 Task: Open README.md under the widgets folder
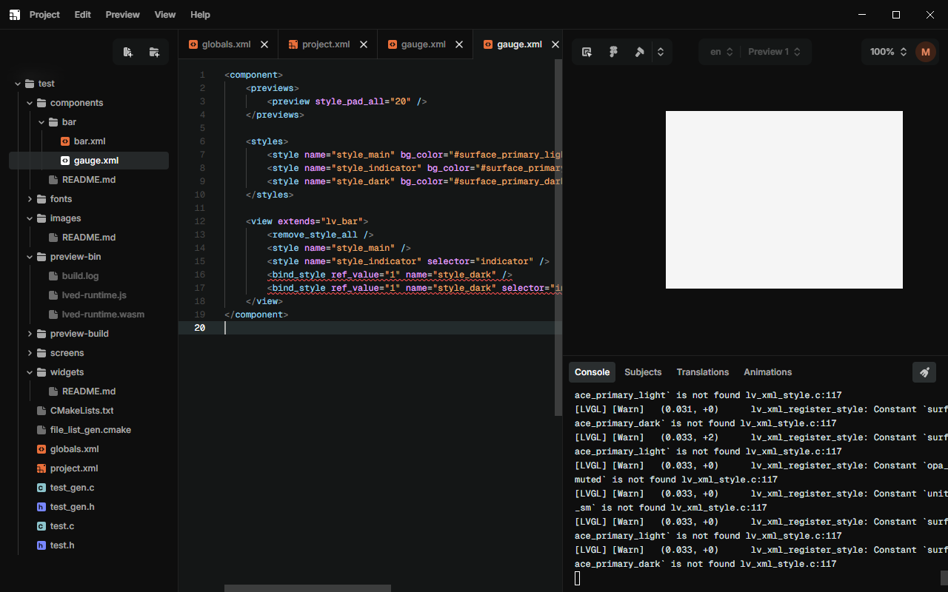(x=89, y=391)
